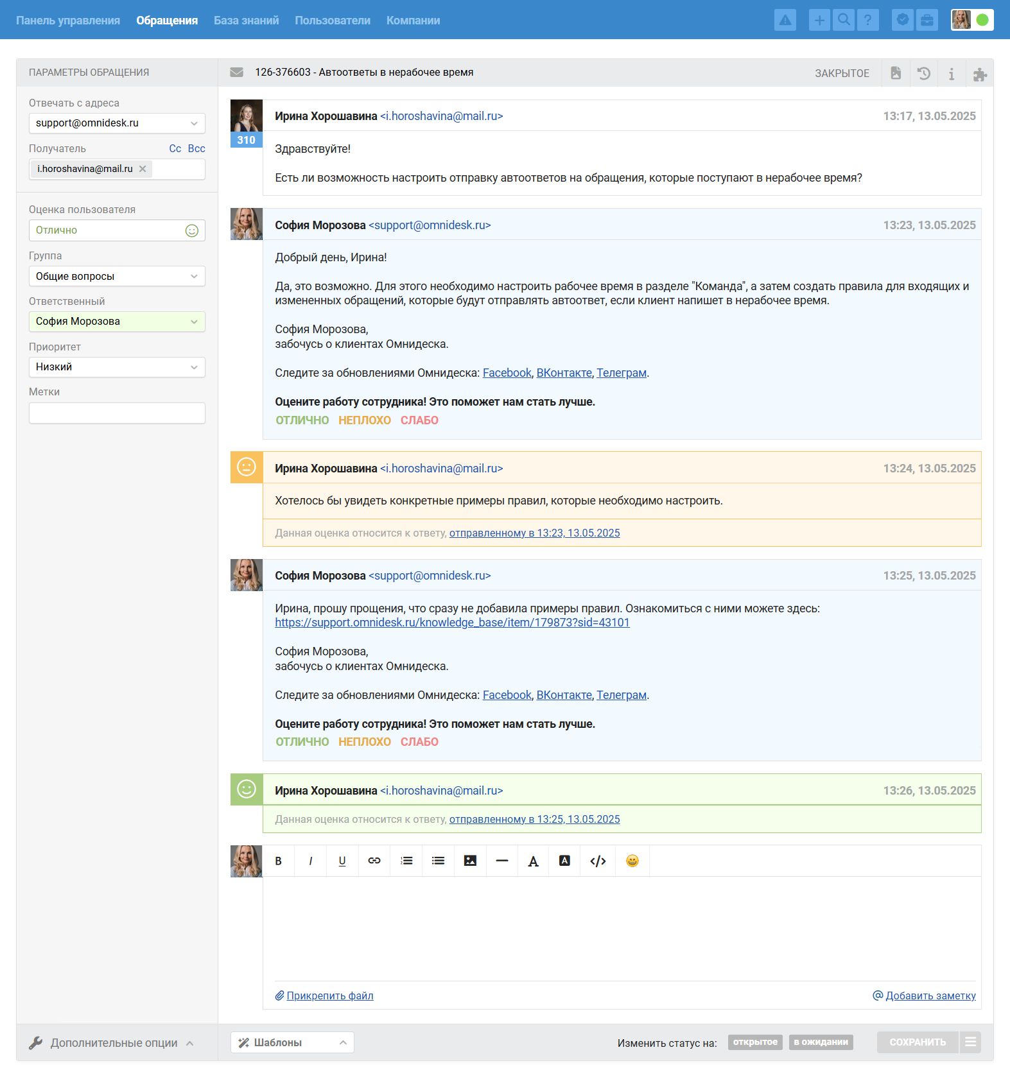Image resolution: width=1010 pixels, height=1077 pixels.
Task: Go to База знаний tab
Action: (246, 21)
